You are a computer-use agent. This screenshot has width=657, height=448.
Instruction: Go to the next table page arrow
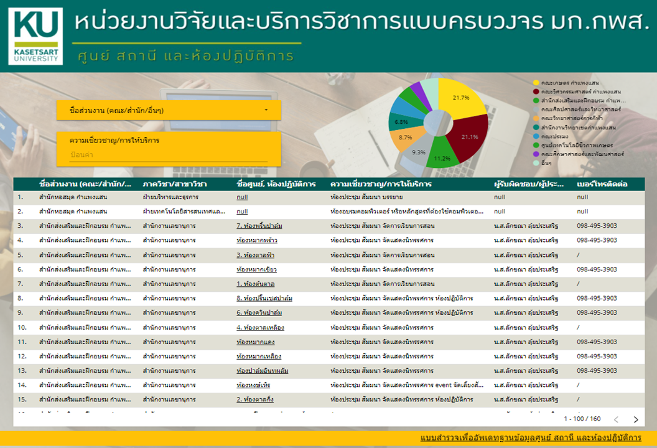point(636,419)
